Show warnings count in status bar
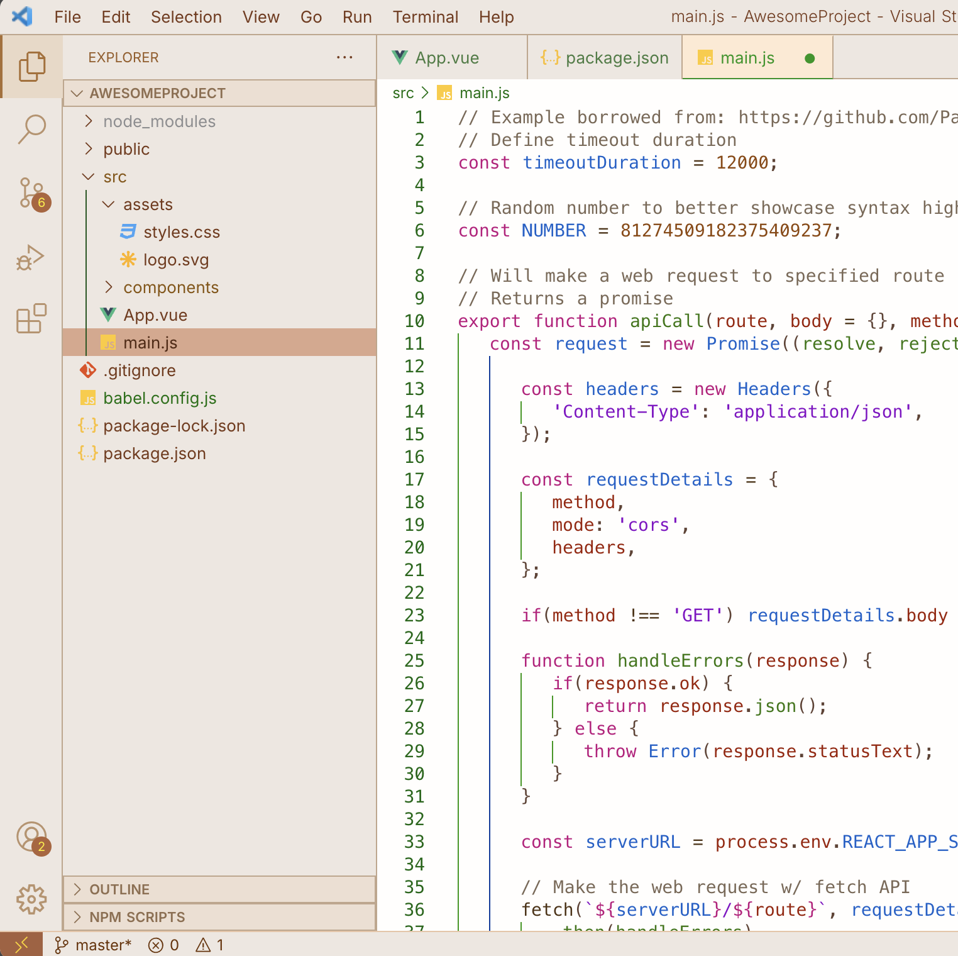The height and width of the screenshot is (956, 958). [210, 945]
